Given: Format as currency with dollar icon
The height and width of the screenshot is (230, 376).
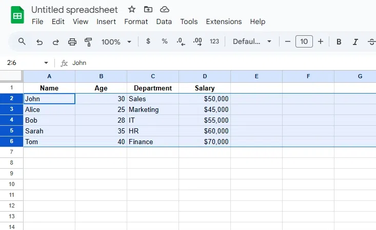Looking at the screenshot, I should (x=148, y=41).
